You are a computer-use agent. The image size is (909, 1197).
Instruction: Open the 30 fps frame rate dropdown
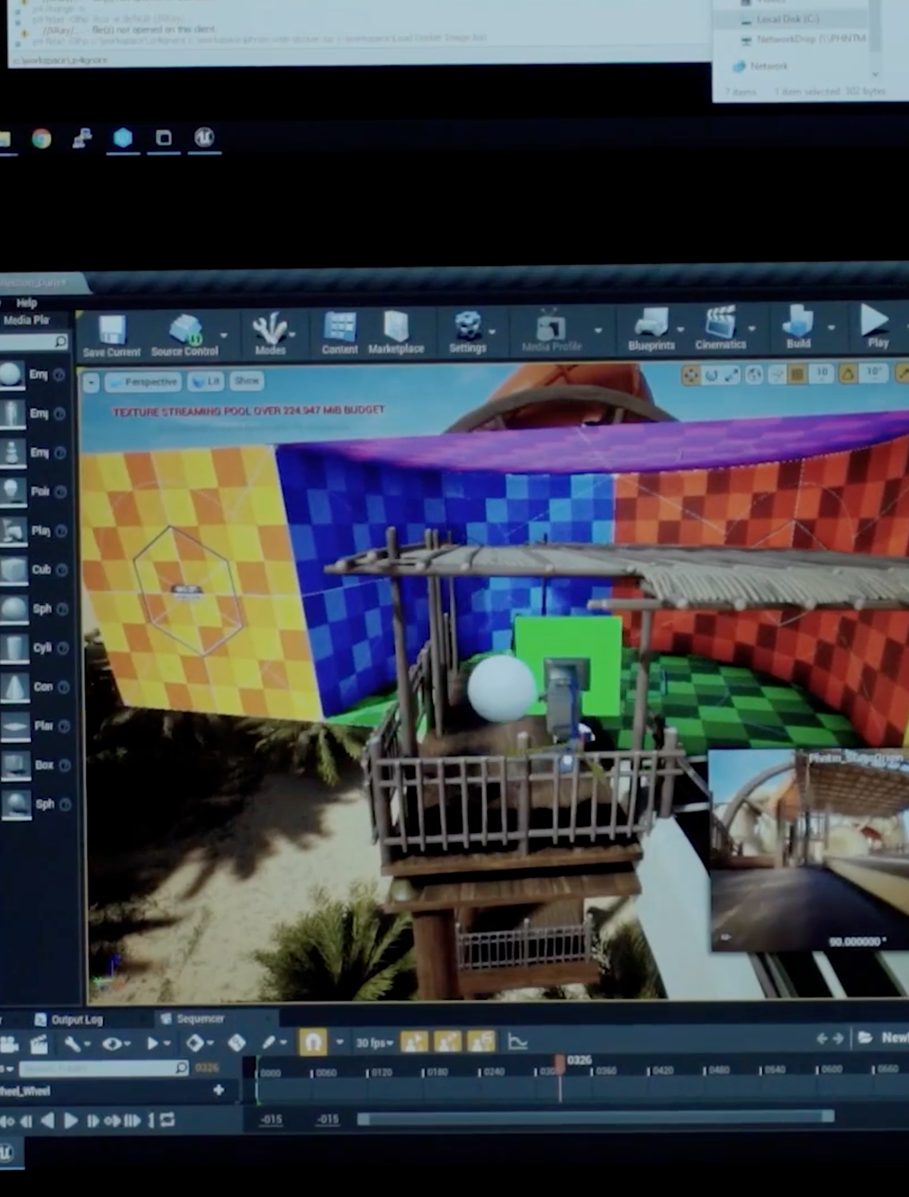pyautogui.click(x=374, y=1043)
